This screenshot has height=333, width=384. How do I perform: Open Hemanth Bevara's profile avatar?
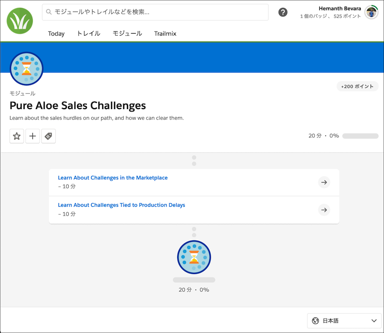pos(371,12)
